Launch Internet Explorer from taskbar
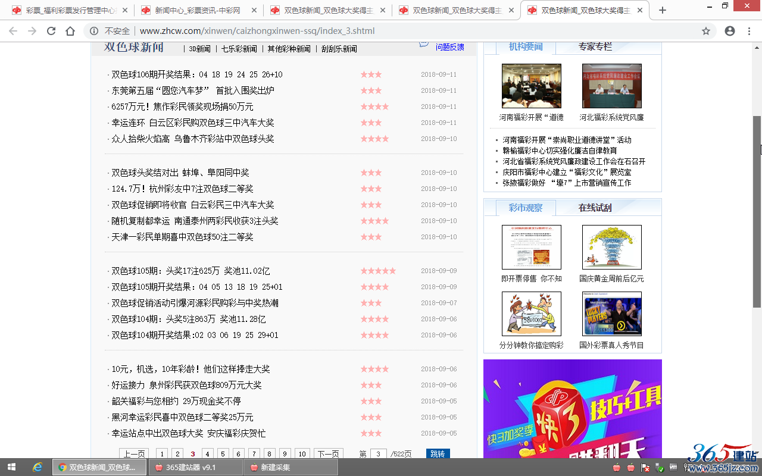 click(38, 467)
